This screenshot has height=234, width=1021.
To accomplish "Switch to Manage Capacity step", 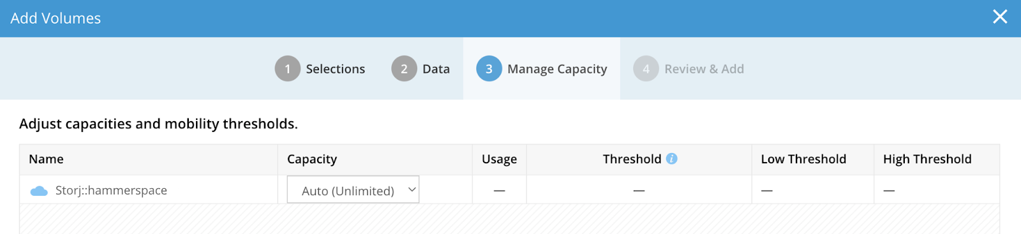I will (x=557, y=69).
